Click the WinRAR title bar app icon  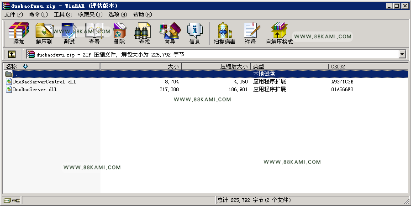pos(6,6)
